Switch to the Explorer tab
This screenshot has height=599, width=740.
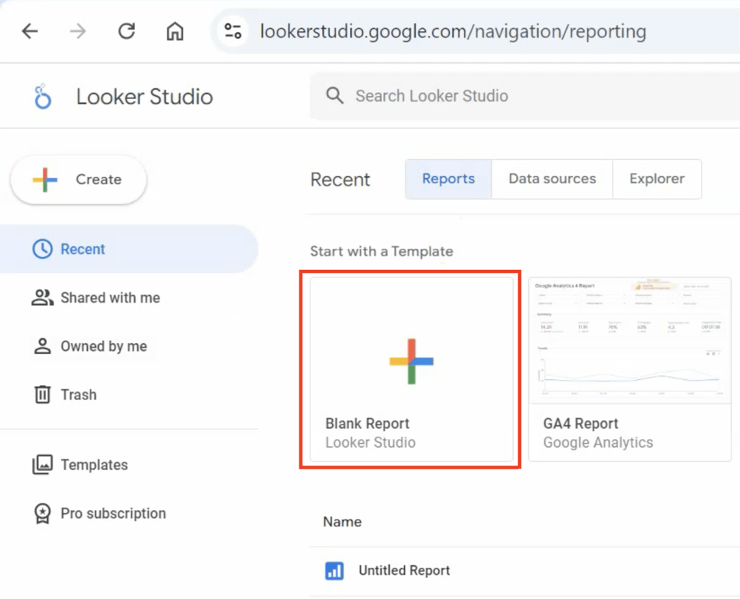coord(657,179)
